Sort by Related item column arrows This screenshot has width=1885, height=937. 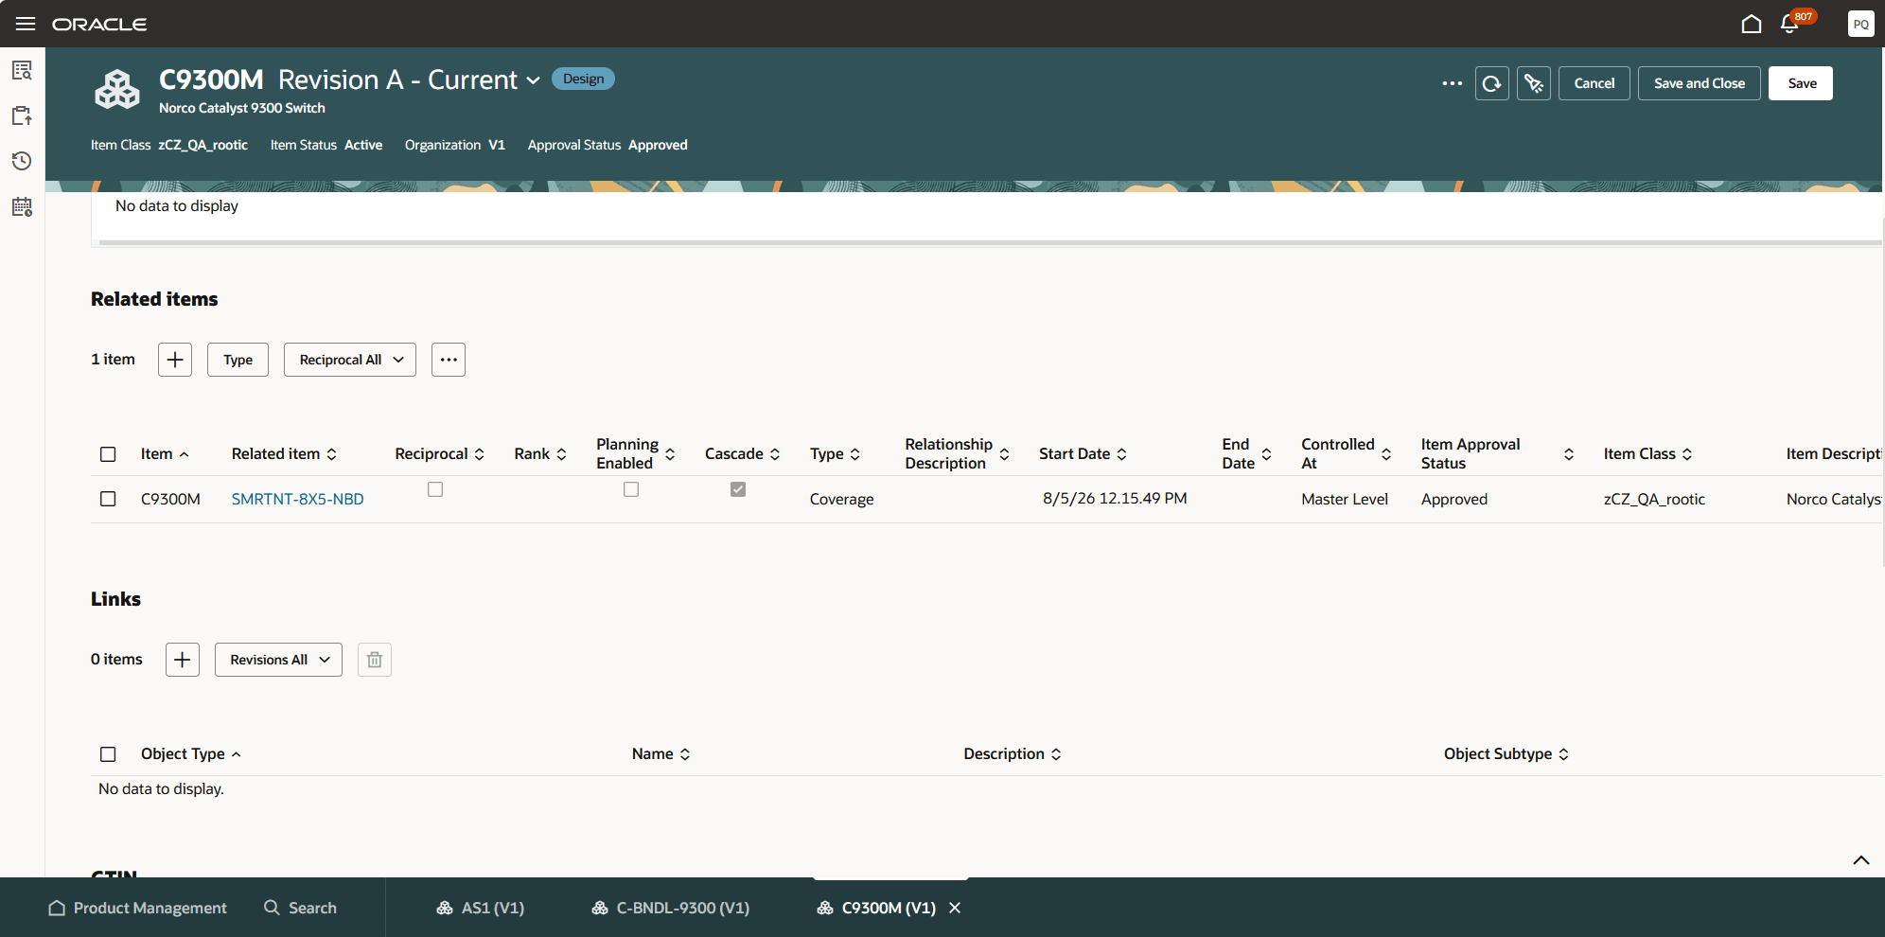click(x=332, y=454)
